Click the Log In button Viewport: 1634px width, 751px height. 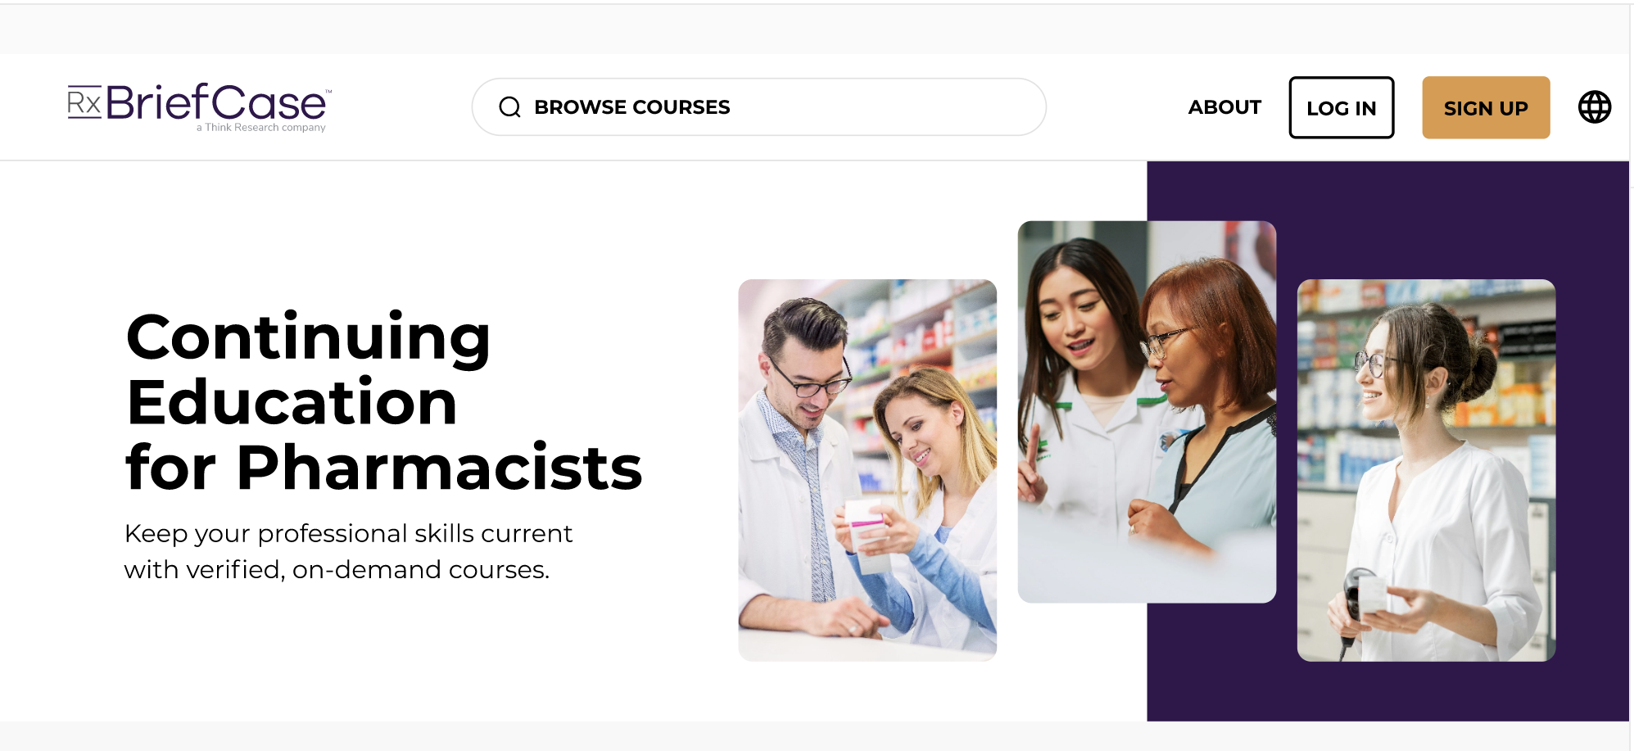[1341, 107]
